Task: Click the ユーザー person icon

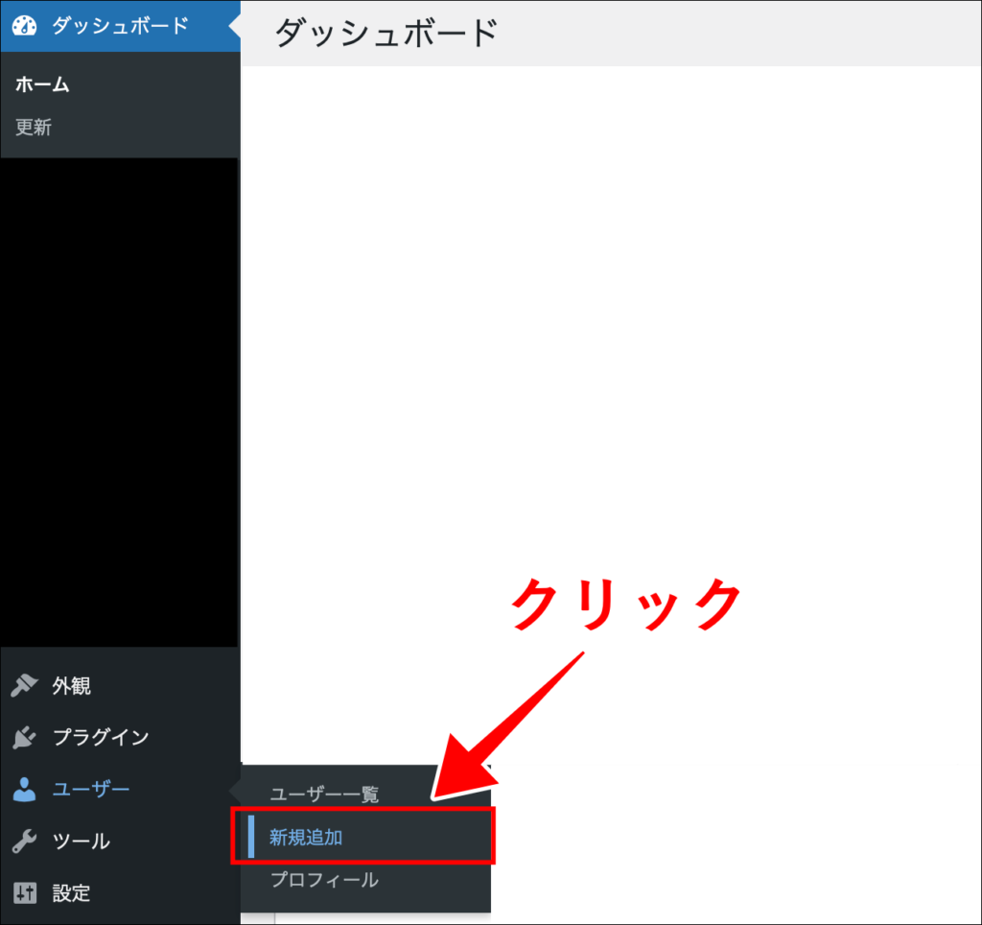Action: (24, 789)
